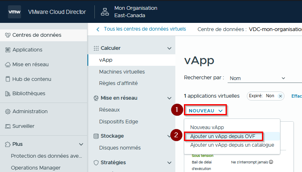302x172 pixels.
Task: Click the Centres de données sidebar icon
Action: tap(8, 35)
